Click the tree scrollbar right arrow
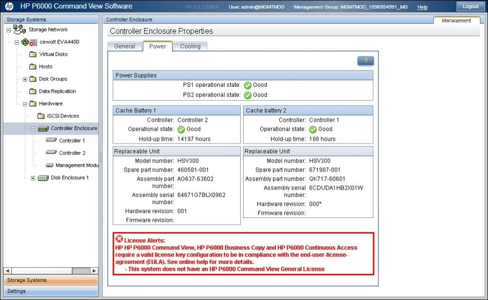The image size is (488, 300). point(94,271)
